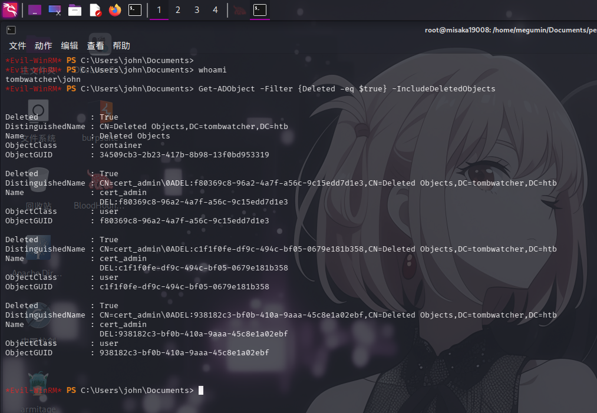Open the 文件 menu
The image size is (597, 413).
pyautogui.click(x=18, y=46)
